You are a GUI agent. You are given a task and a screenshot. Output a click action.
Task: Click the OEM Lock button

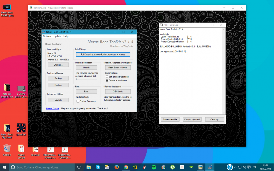[118, 92]
